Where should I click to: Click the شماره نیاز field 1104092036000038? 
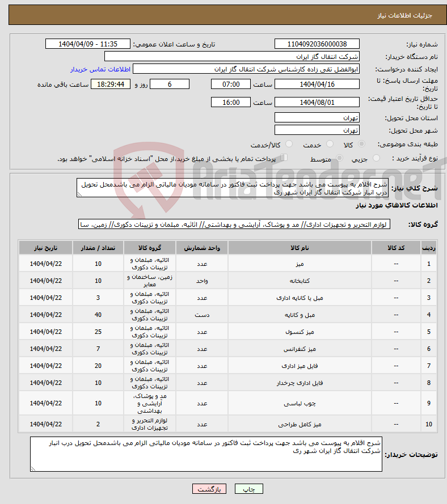tap(317, 44)
